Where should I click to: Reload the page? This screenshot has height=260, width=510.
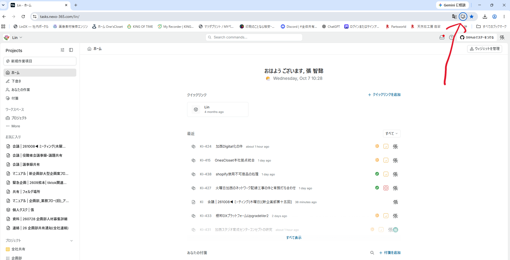point(23,17)
